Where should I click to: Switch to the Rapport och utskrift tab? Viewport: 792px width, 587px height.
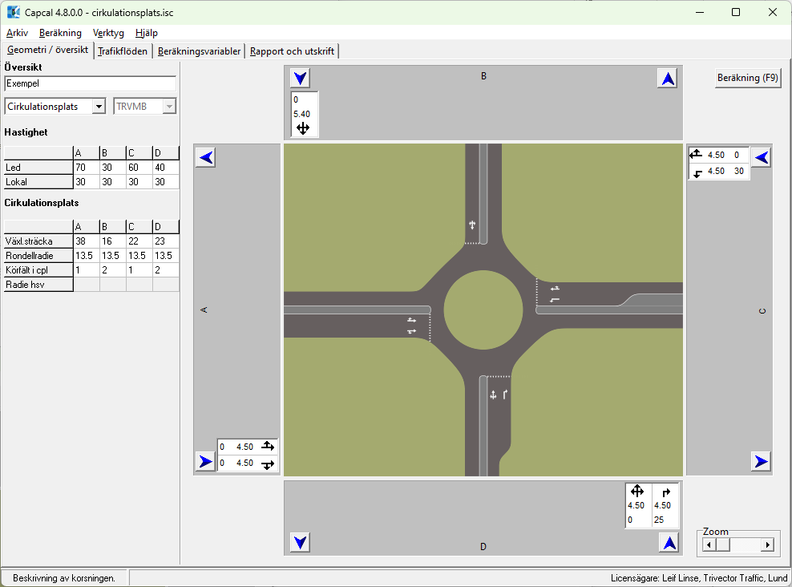pos(292,51)
